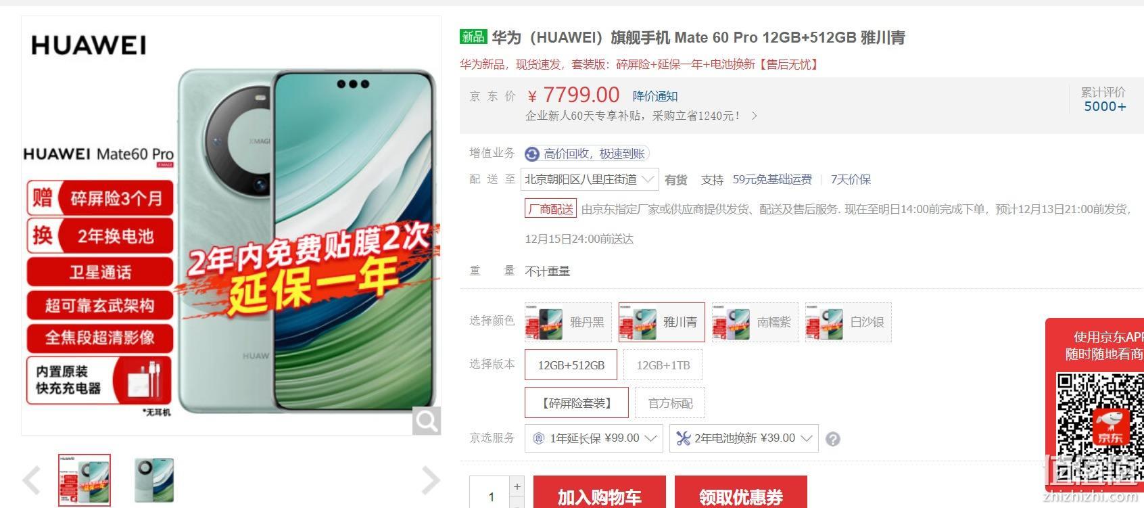Screen dimensions: 1144x508
Task: Choose the 12GB+1TB version
Action: pyautogui.click(x=663, y=365)
